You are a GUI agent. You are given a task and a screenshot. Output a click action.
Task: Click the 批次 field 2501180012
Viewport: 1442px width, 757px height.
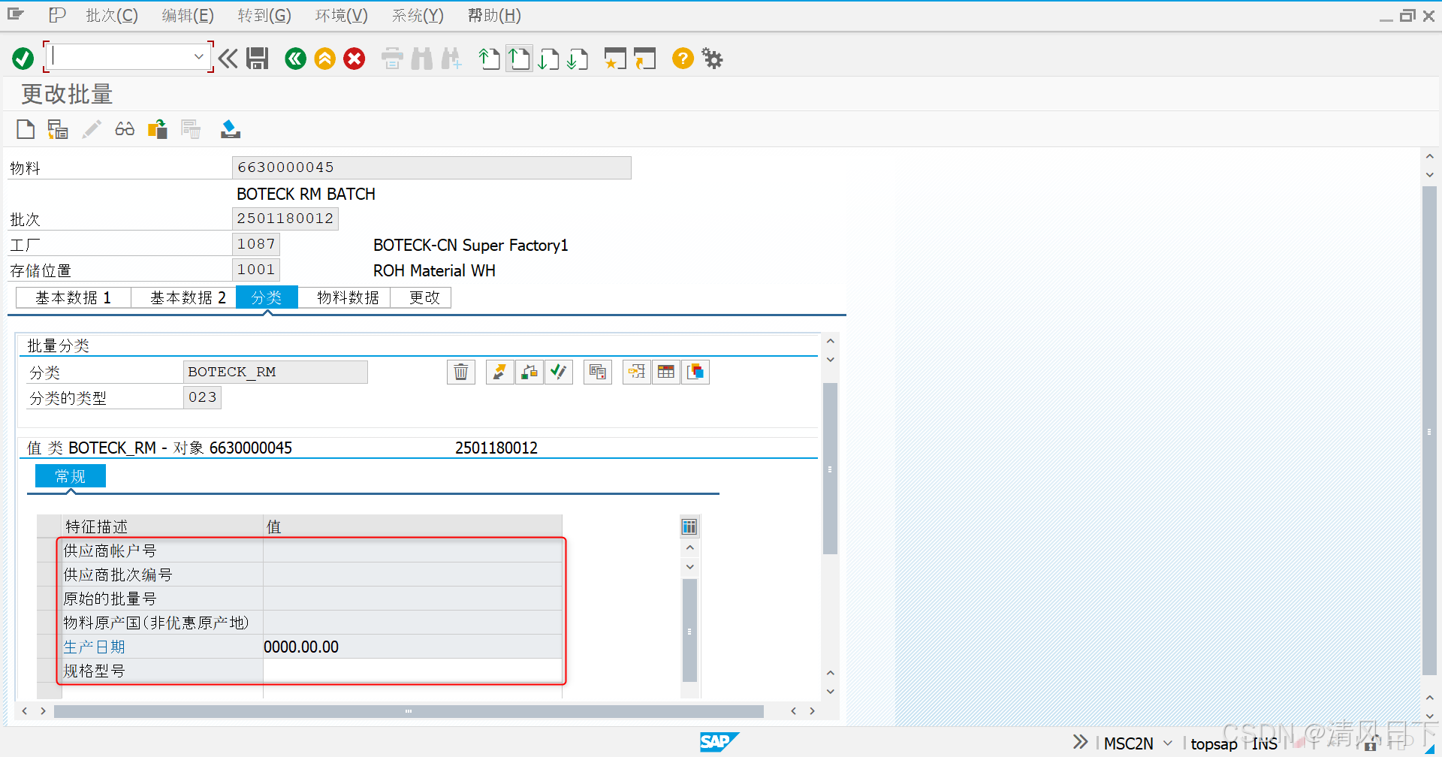(x=285, y=219)
